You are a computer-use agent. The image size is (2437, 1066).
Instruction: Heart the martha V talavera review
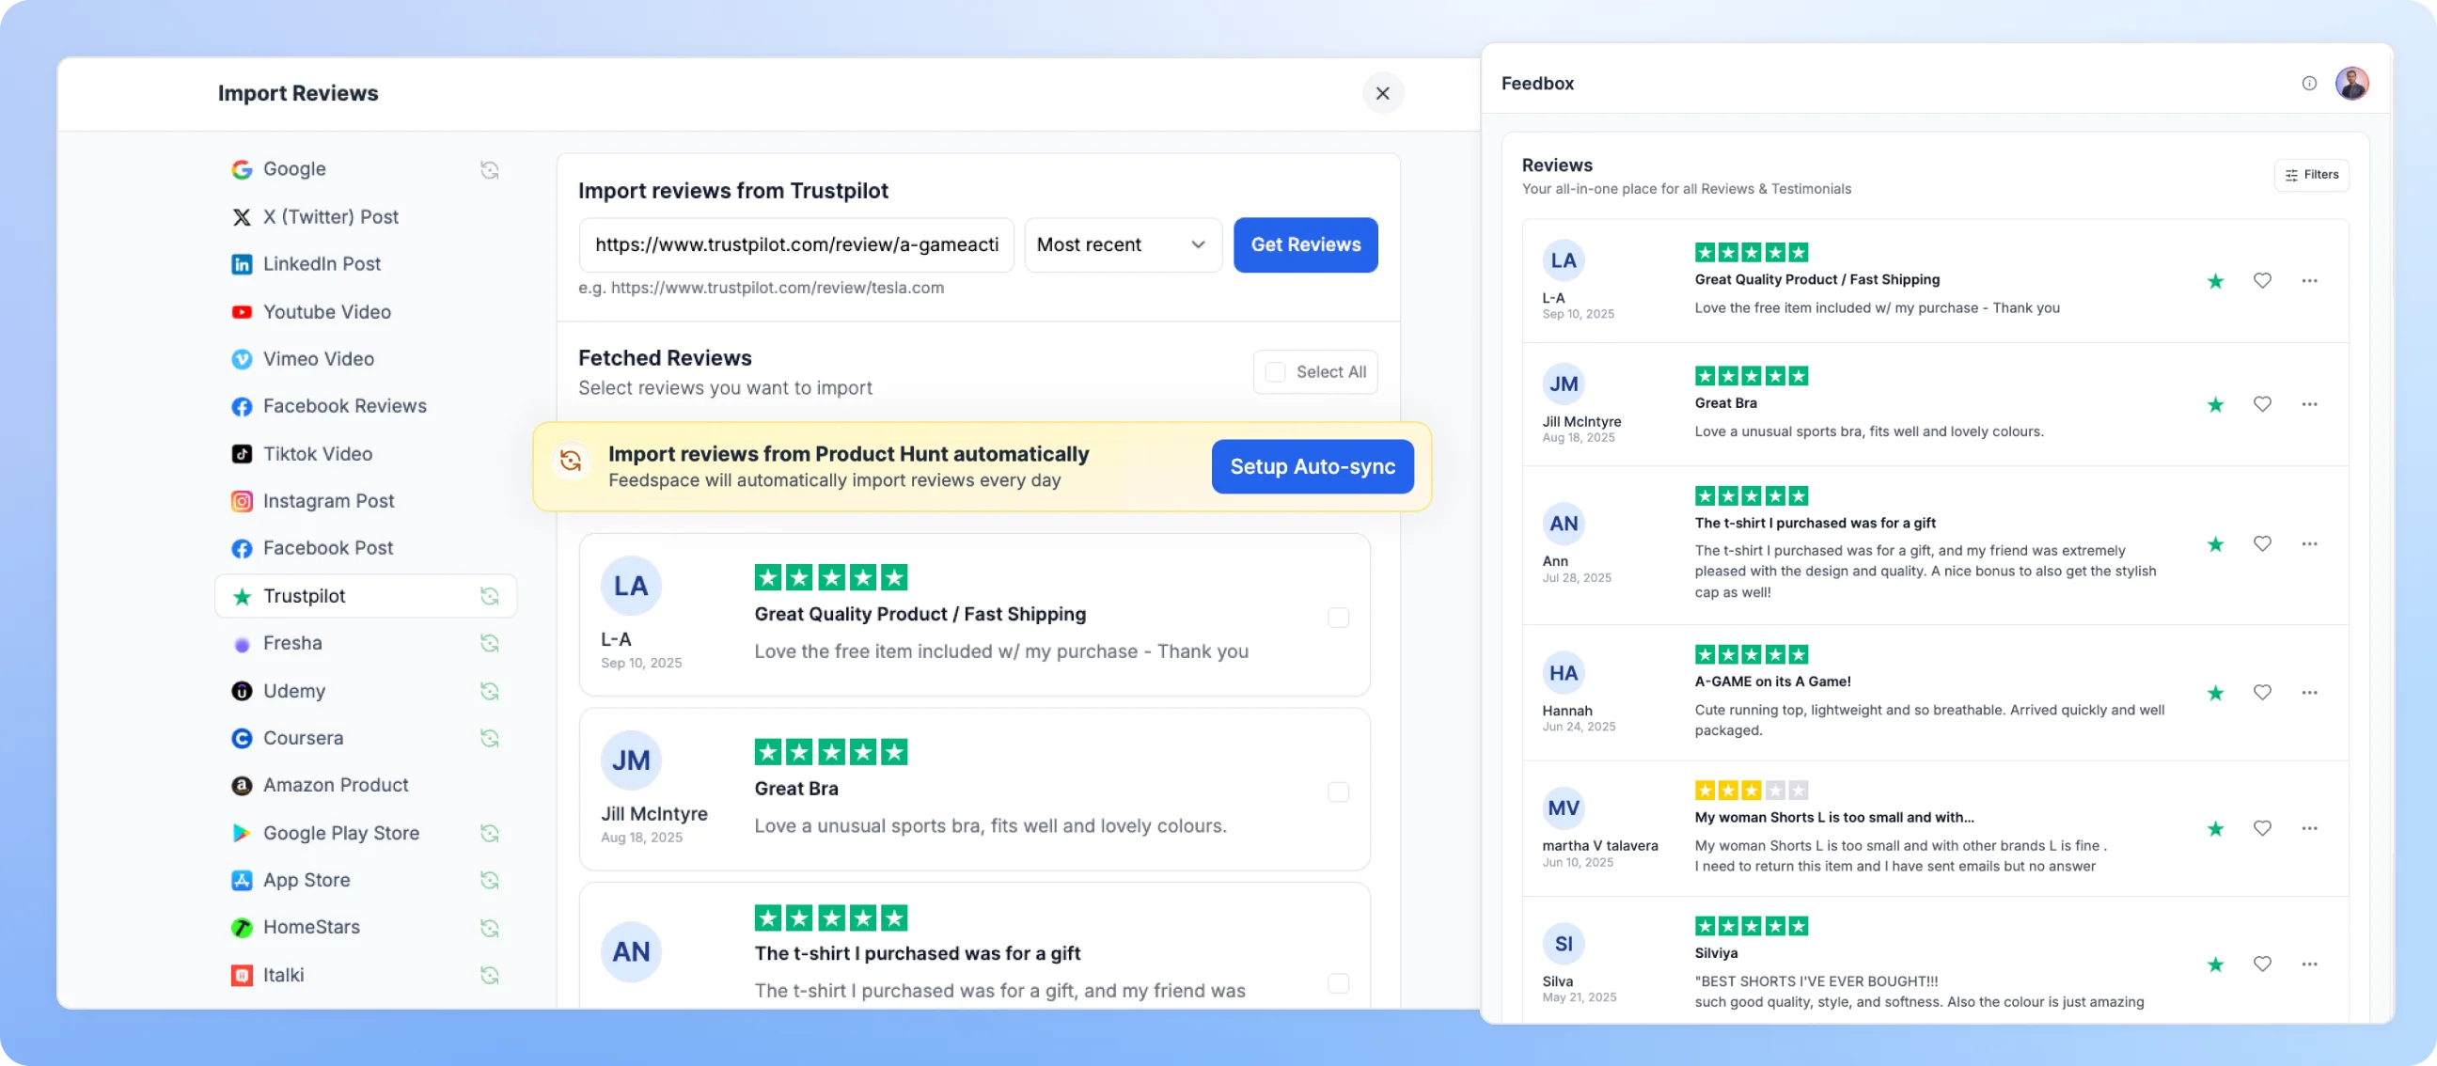click(2262, 828)
